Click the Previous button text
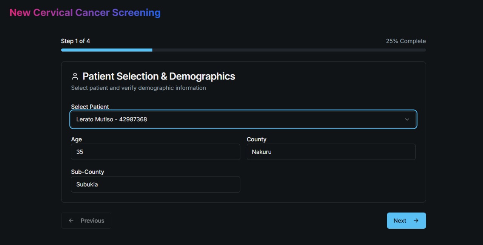This screenshot has height=245, width=483. pyautogui.click(x=92, y=221)
